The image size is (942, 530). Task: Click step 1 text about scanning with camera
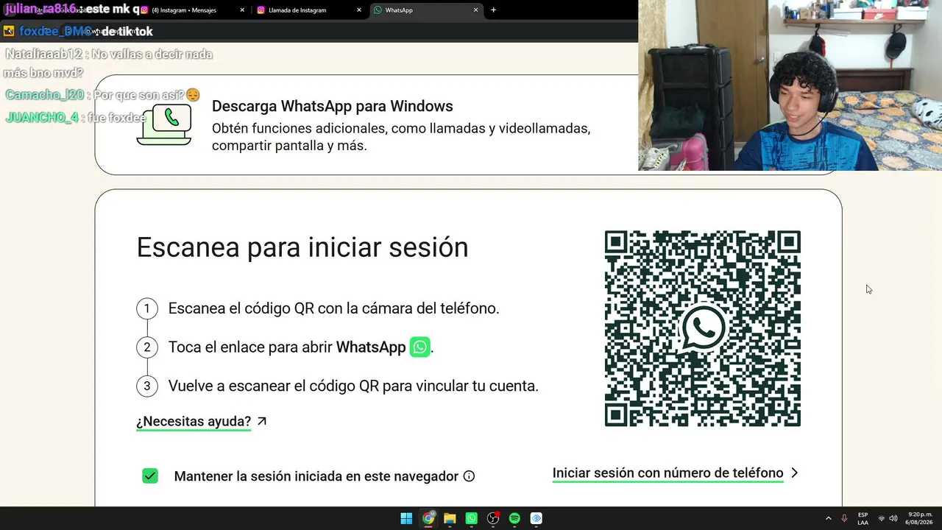(x=333, y=308)
